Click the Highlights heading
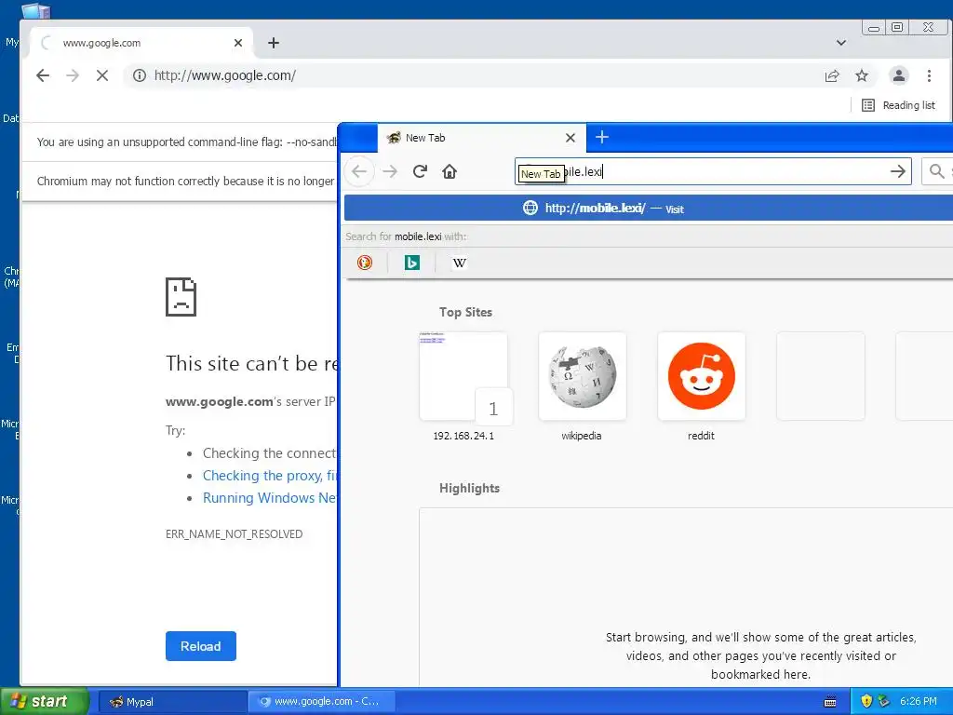This screenshot has height=715, width=953. pos(469,488)
